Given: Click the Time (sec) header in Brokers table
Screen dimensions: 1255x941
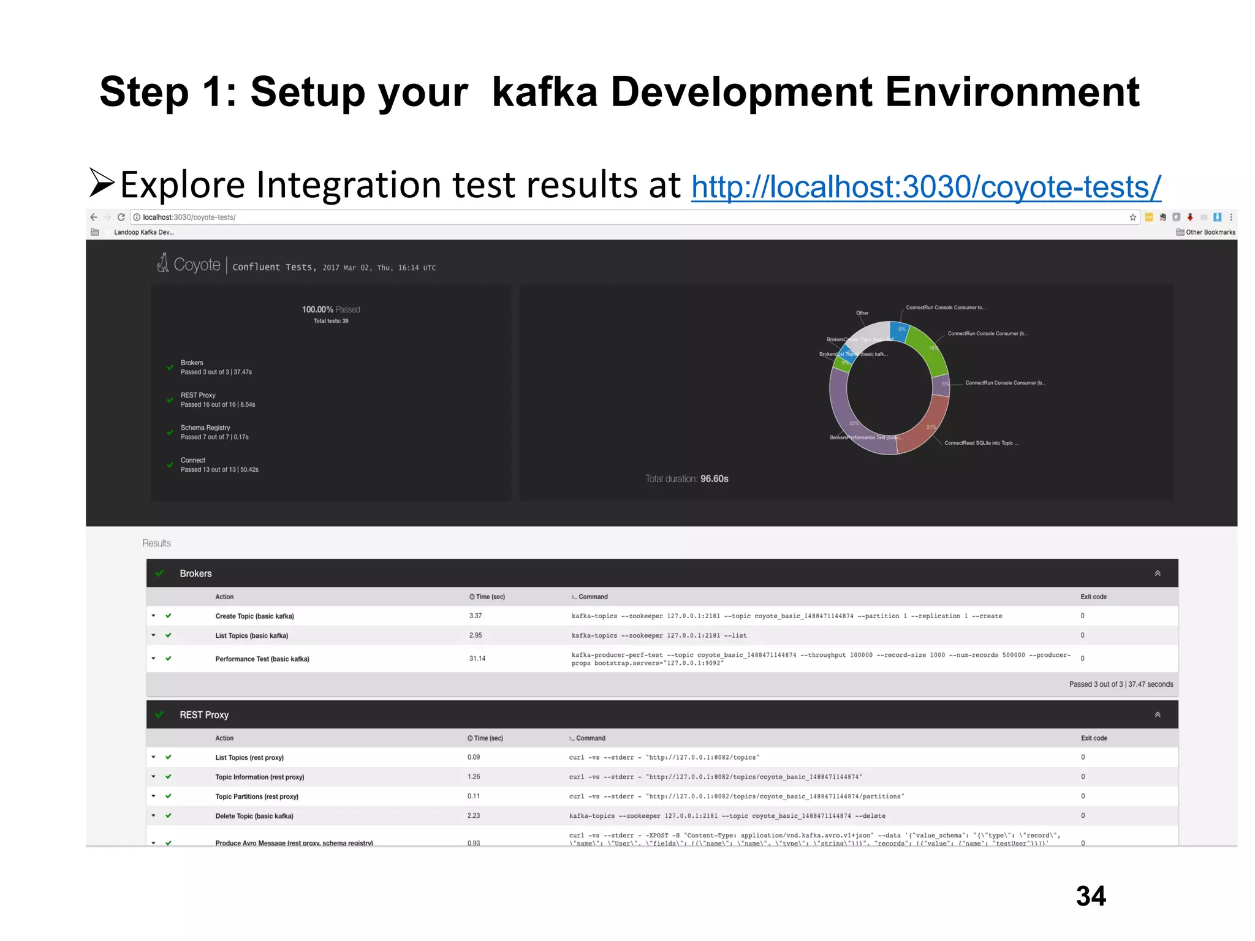Looking at the screenshot, I should [x=487, y=597].
